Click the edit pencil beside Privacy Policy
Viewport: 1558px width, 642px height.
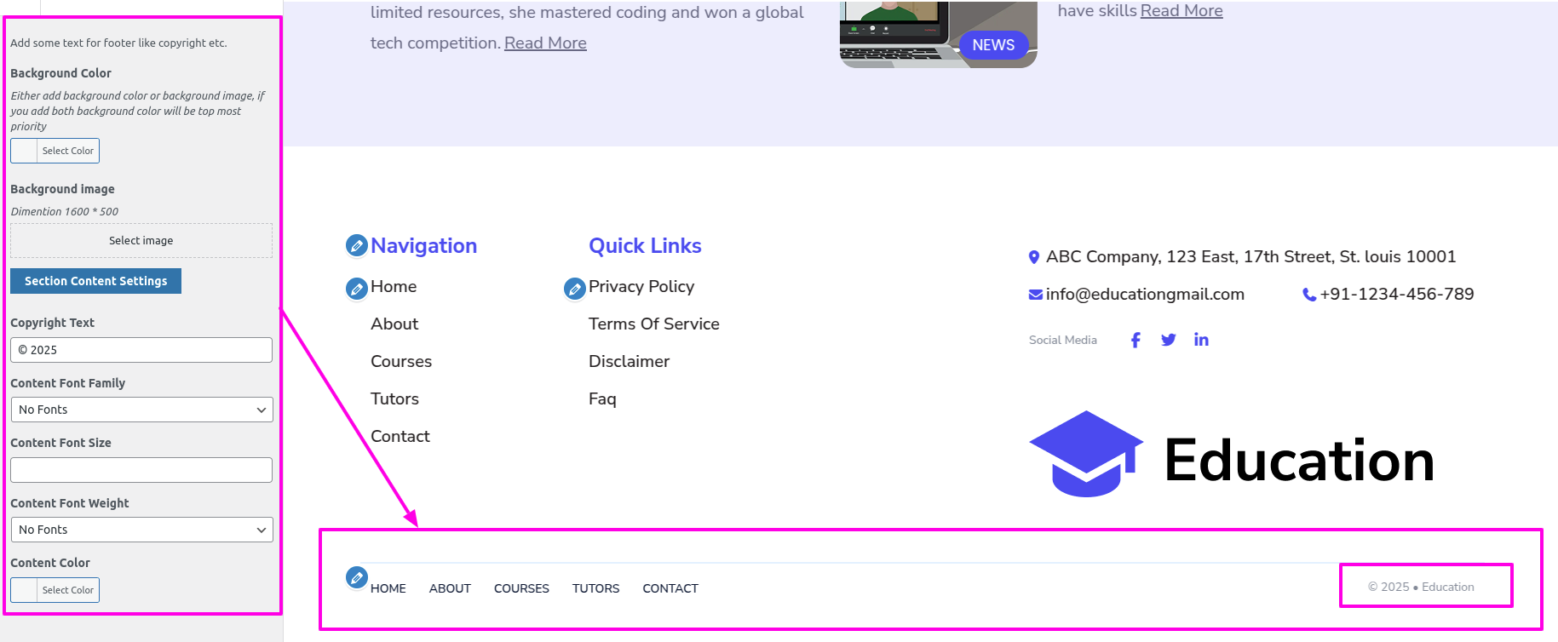tap(575, 289)
